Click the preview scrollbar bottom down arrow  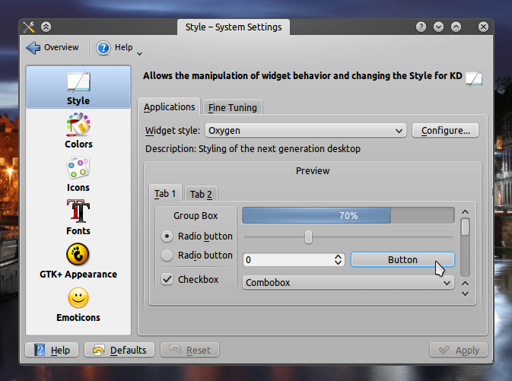(x=466, y=294)
